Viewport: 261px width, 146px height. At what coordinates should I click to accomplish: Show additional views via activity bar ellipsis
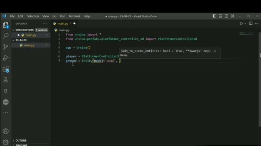pyautogui.click(x=6, y=113)
